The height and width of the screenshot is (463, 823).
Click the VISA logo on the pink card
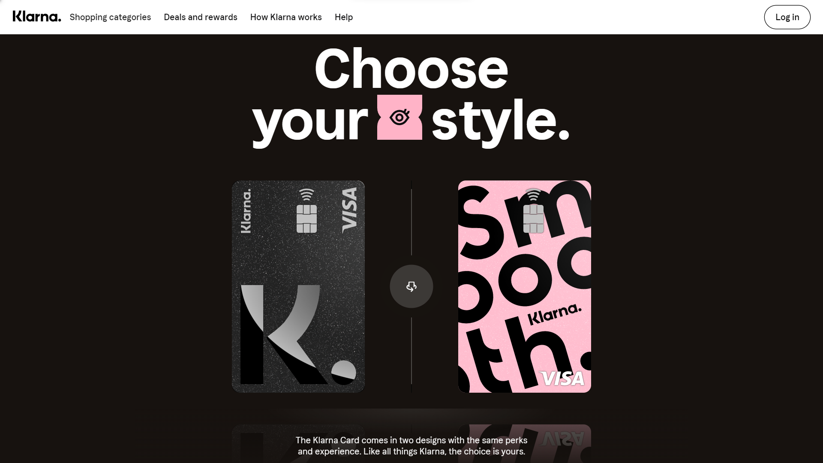[x=563, y=379]
